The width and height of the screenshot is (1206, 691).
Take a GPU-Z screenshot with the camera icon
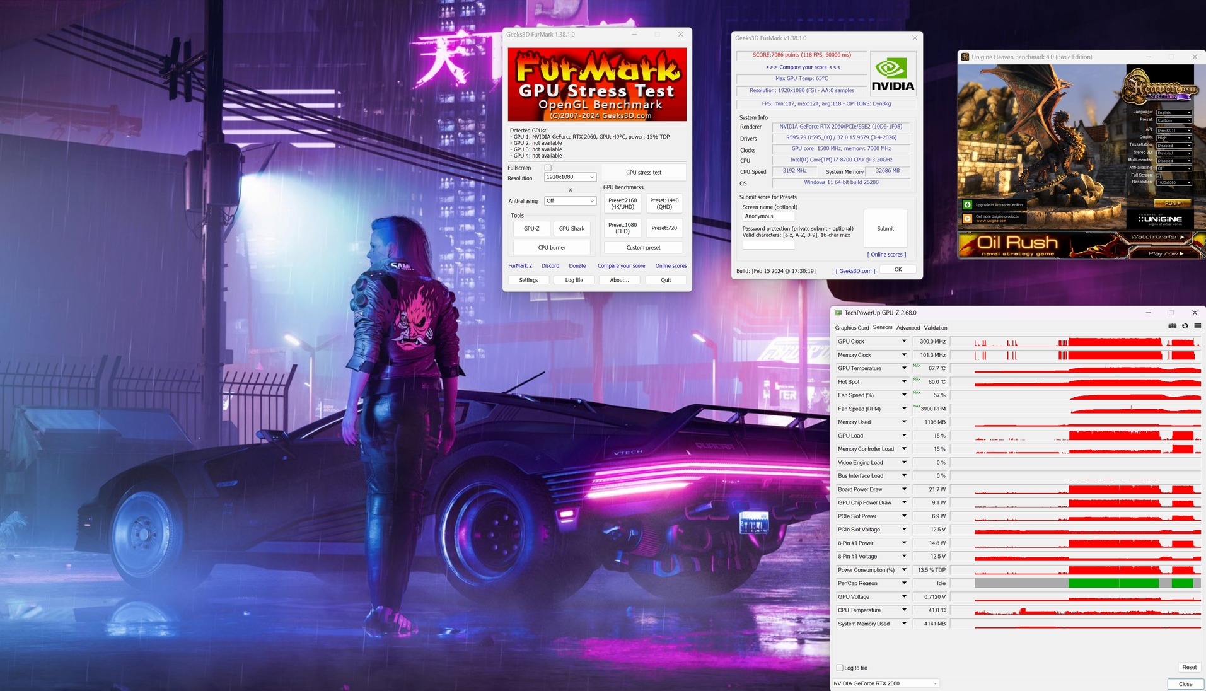[1172, 326]
